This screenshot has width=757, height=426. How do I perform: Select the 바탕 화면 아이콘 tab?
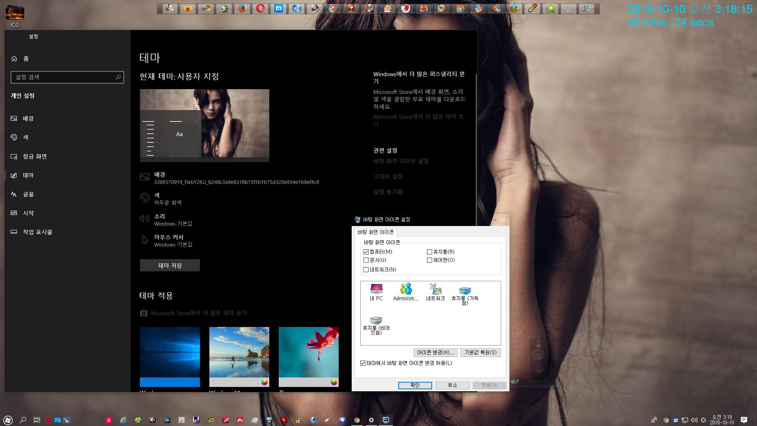click(375, 232)
